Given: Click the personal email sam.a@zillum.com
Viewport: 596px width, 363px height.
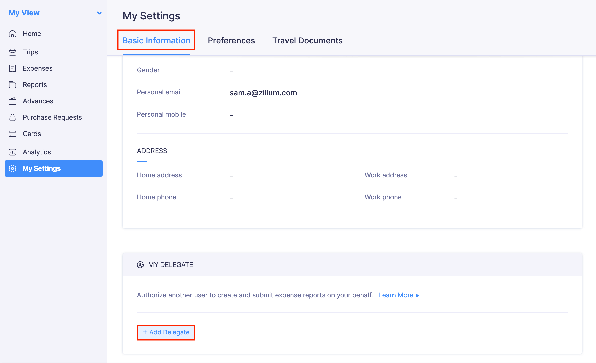Looking at the screenshot, I should [263, 93].
